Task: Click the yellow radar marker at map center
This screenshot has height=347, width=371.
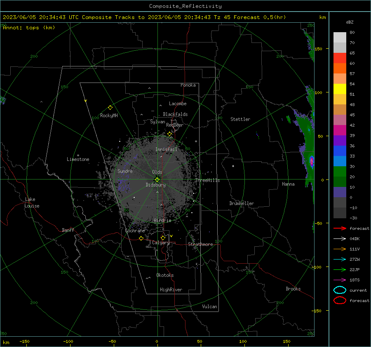Action: (157, 179)
